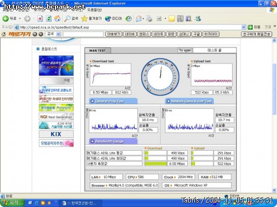Click the vertical scrollbar up arrow
This screenshot has height=207, width=277.
point(274,40)
